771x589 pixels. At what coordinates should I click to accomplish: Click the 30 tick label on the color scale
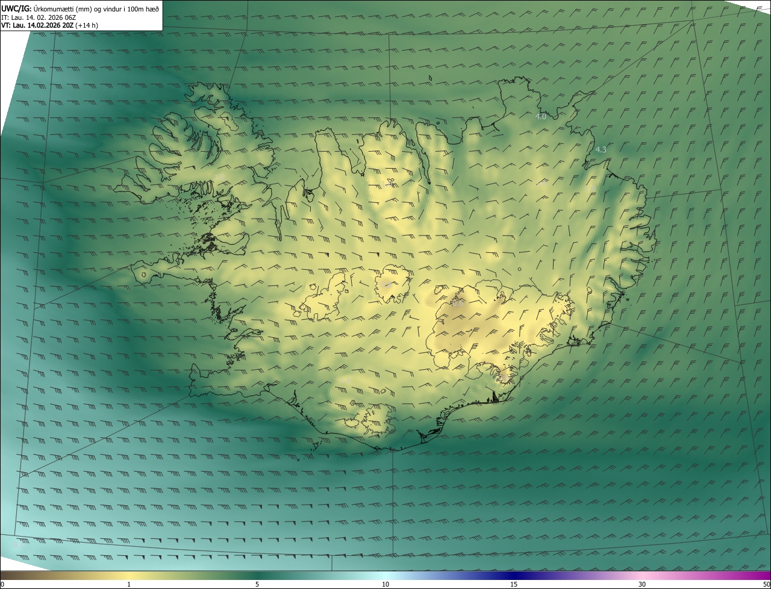coord(642,584)
